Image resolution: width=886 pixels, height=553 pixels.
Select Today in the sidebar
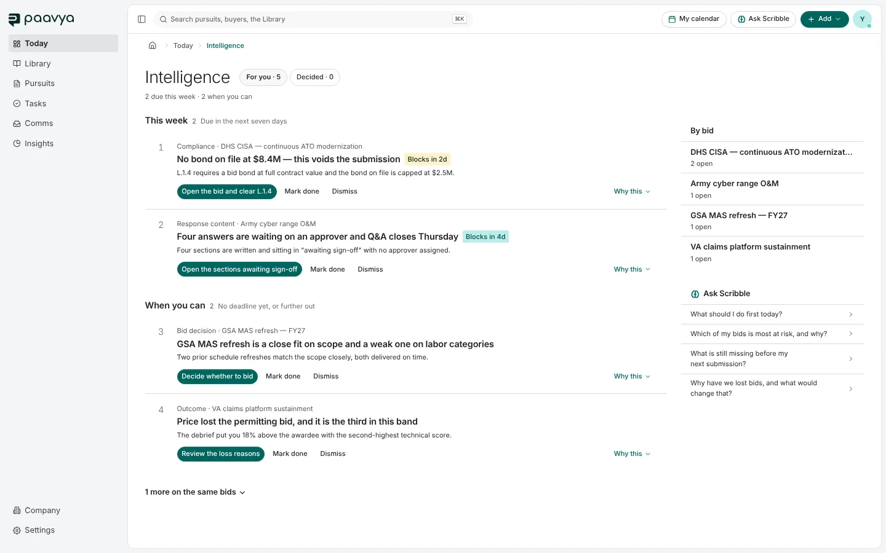[63, 44]
